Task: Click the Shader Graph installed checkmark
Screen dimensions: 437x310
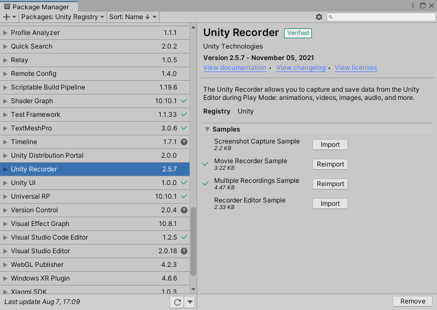Action: 184,101
